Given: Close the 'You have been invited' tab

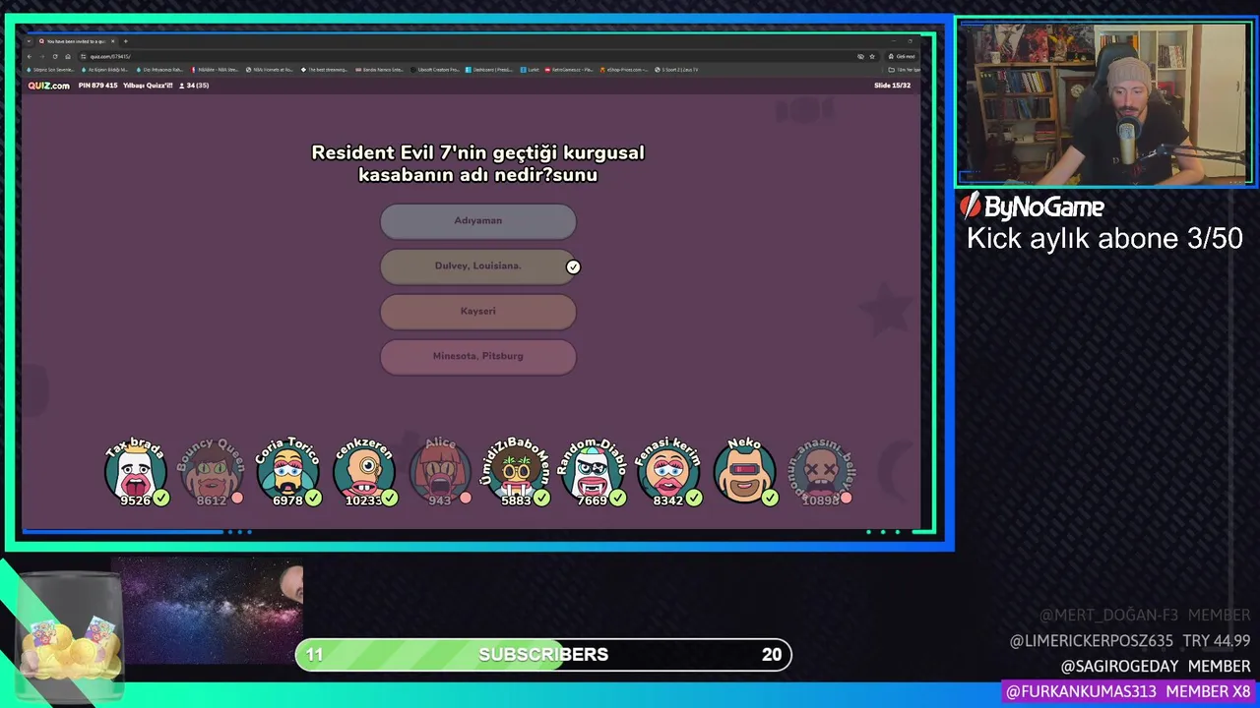Looking at the screenshot, I should [x=113, y=41].
